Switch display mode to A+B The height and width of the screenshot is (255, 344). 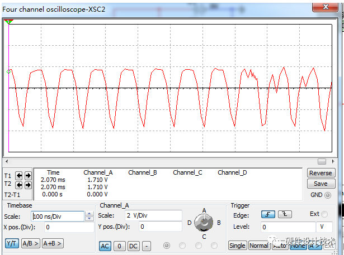pyautogui.click(x=53, y=243)
